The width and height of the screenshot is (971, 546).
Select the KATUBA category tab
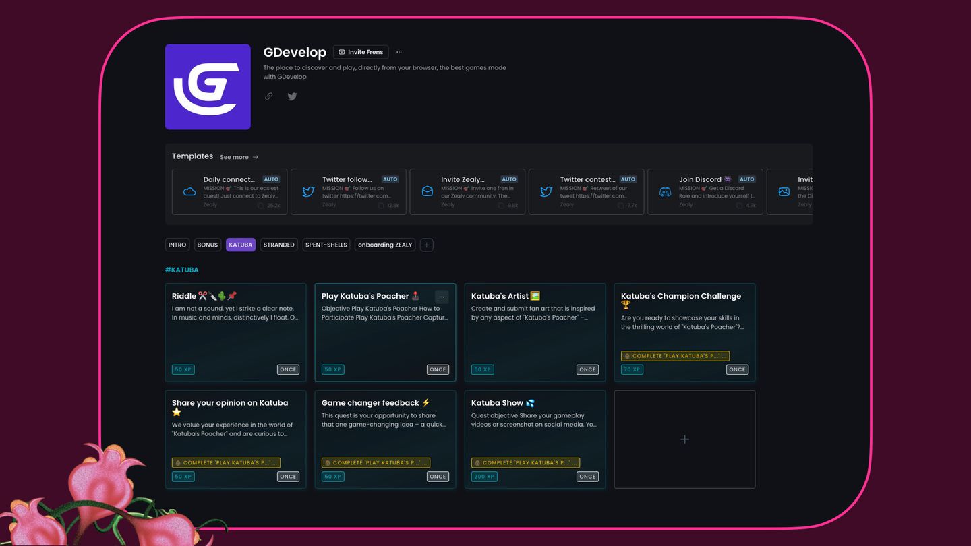tap(241, 245)
